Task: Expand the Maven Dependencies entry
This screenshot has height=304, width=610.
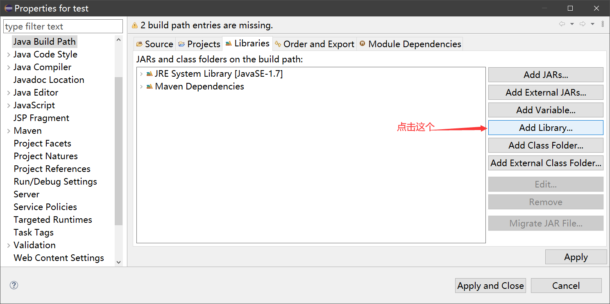Action: (141, 87)
